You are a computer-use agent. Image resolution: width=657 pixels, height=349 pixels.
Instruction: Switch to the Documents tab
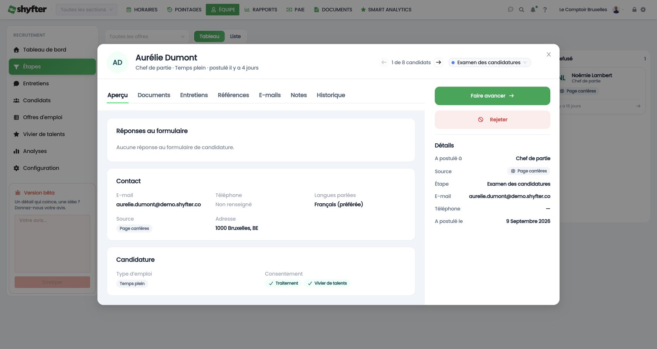154,95
